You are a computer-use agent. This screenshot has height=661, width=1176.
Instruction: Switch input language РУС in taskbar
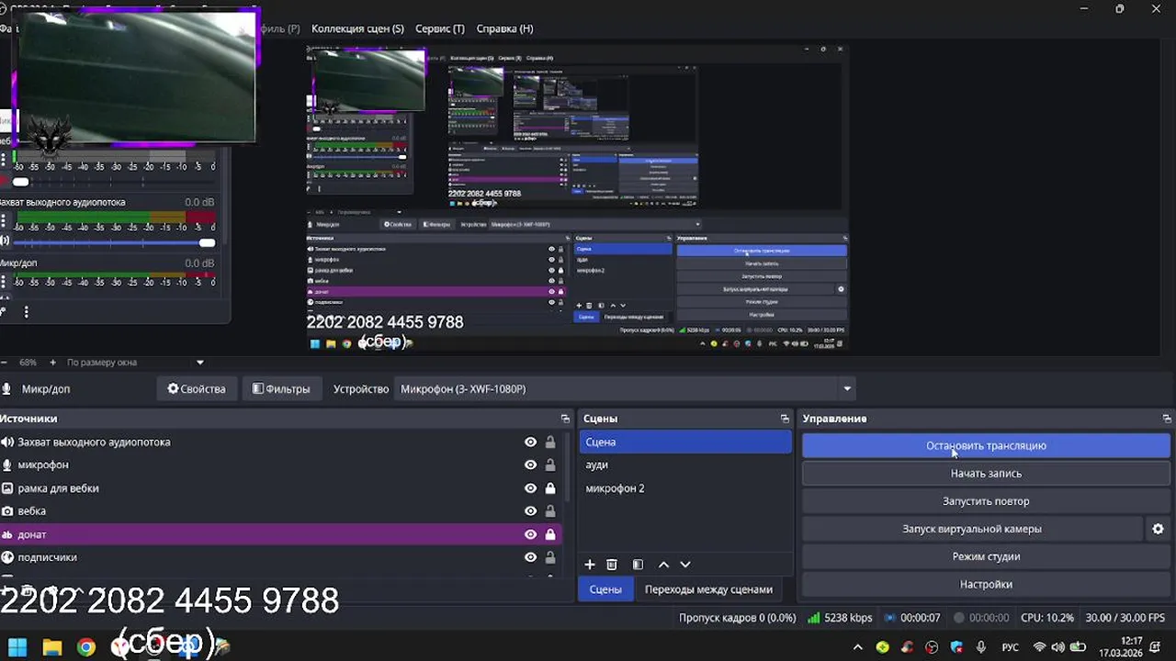1010,647
